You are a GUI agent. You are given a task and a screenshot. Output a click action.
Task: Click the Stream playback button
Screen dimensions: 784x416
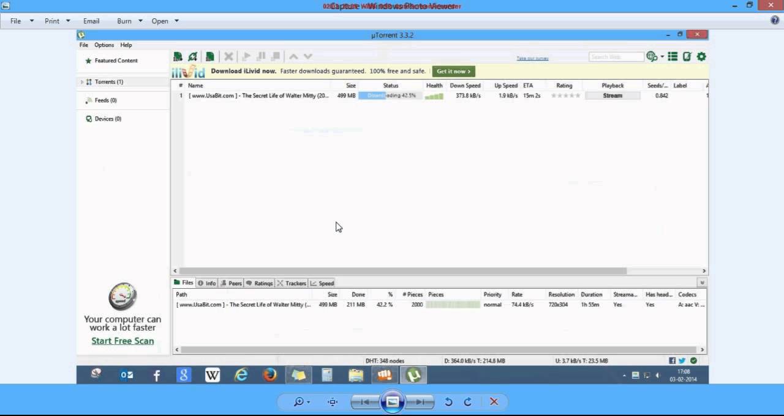pyautogui.click(x=612, y=95)
